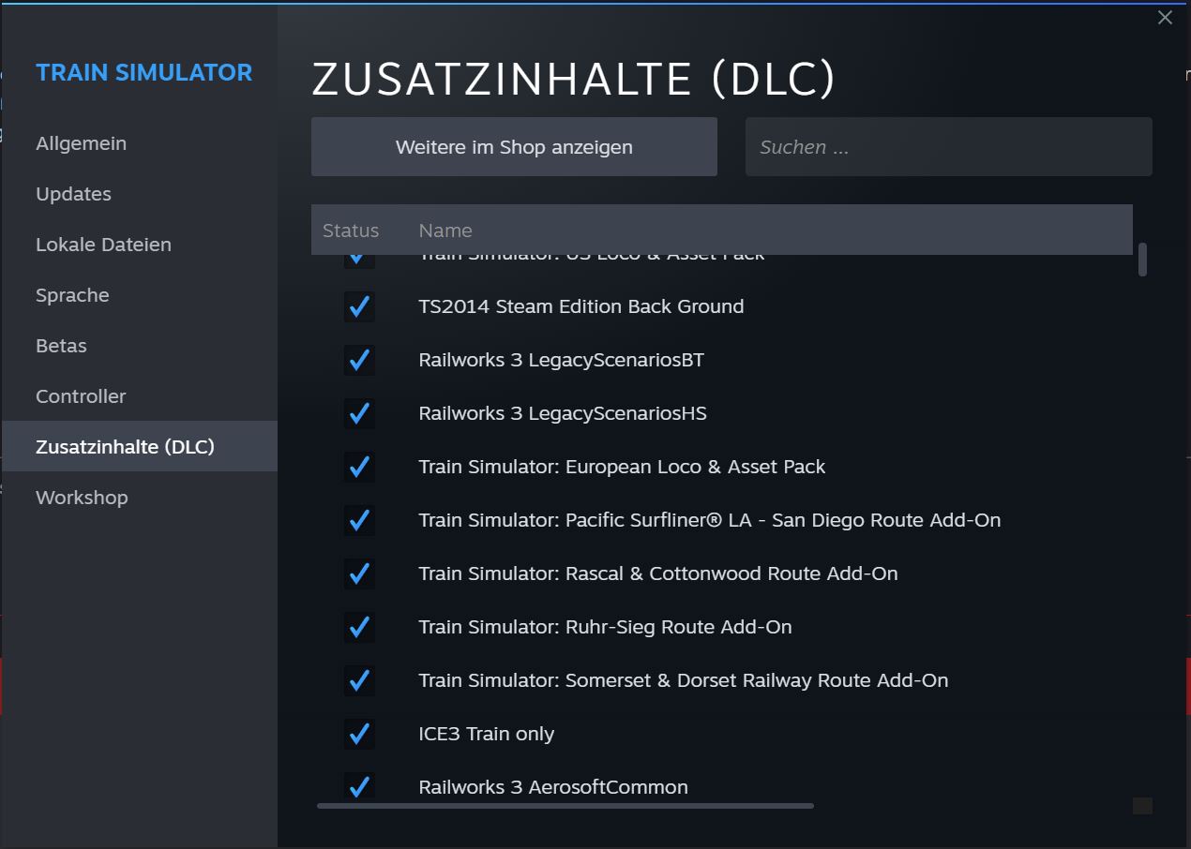Disable Rascal & Cottonwood Route Add-On
Screen dimensions: 1191x849
pyautogui.click(x=359, y=573)
